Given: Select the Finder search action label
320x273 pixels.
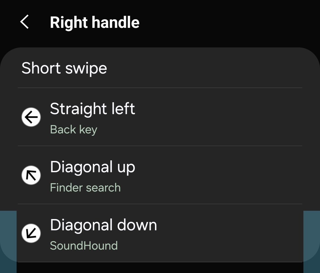Looking at the screenshot, I should (x=85, y=188).
